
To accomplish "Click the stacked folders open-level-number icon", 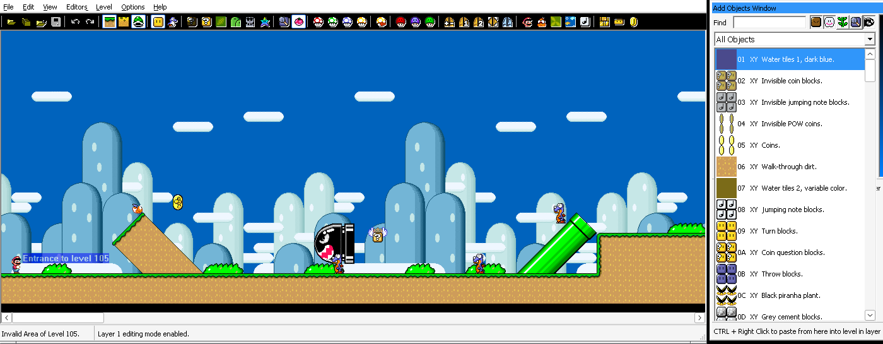I will coord(26,22).
